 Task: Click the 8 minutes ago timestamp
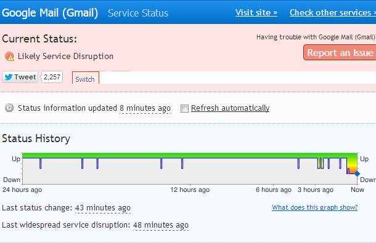click(145, 108)
